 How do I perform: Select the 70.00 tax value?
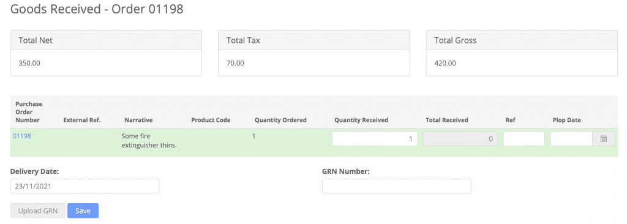[x=235, y=63]
